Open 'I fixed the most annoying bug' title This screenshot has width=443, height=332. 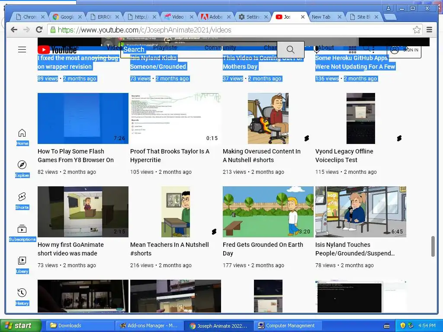point(78,62)
